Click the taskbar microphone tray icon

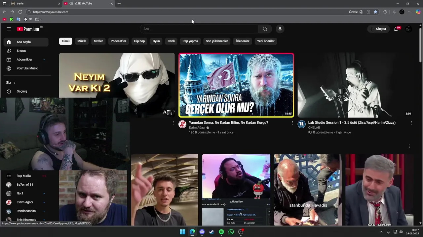[388, 232]
